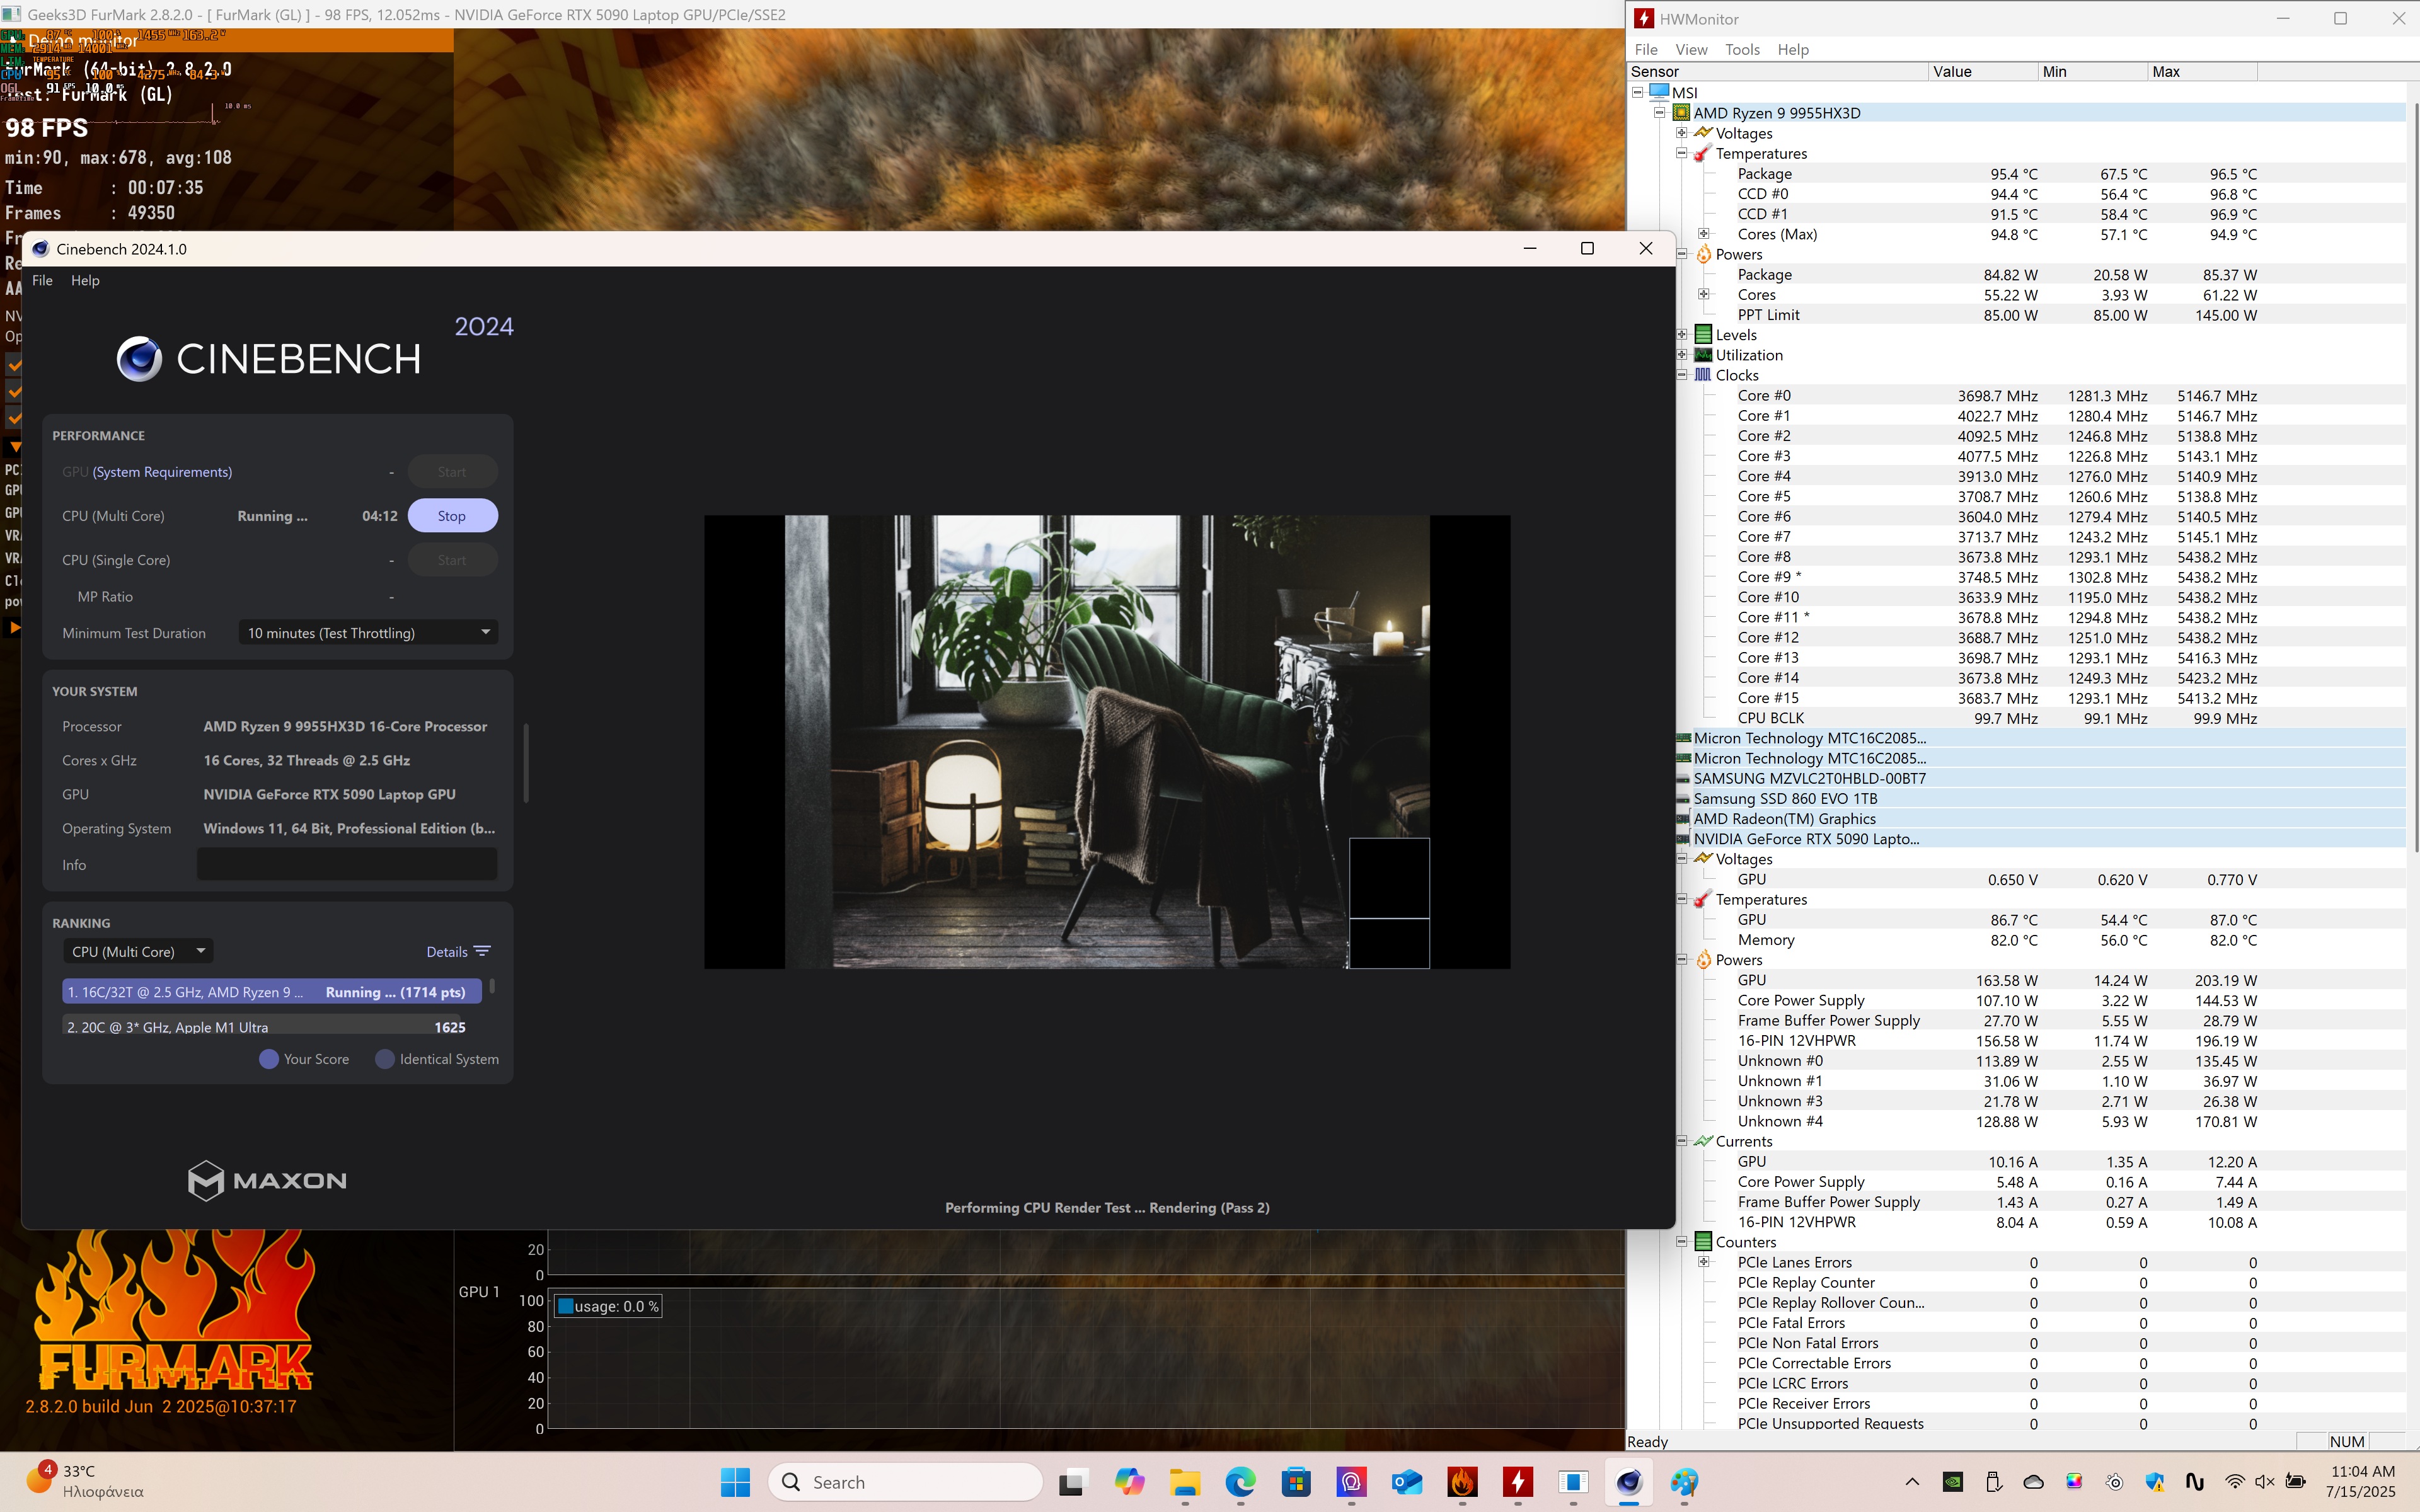
Task: Open HWMonitor Tools menu
Action: point(1742,49)
